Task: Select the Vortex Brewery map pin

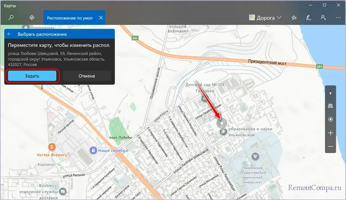Action: click(x=52, y=147)
